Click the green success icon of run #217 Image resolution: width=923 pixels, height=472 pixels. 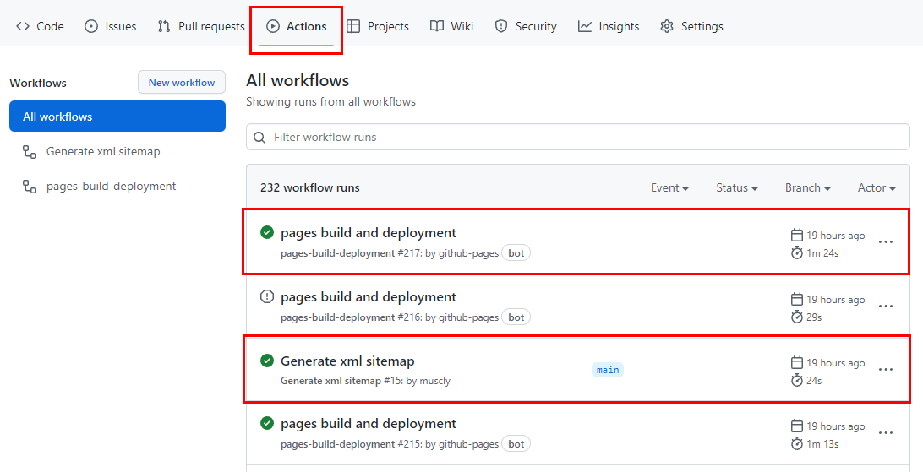(x=267, y=232)
